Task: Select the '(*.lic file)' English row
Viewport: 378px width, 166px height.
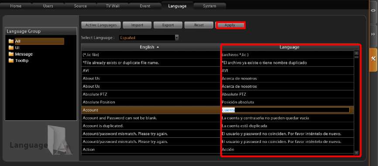Action: click(151, 55)
